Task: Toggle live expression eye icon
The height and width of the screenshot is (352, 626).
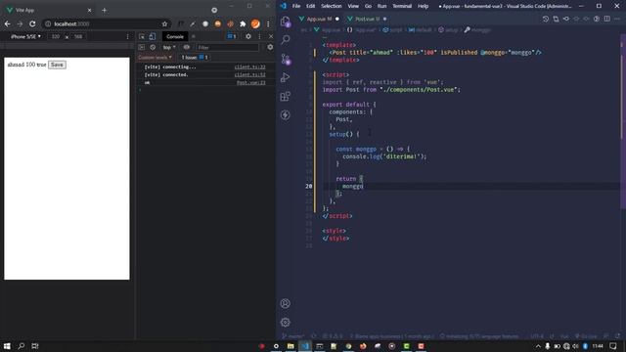Action: coord(187,47)
